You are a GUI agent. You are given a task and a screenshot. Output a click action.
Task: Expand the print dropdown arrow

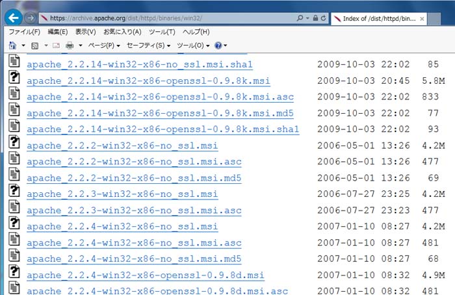(x=81, y=45)
